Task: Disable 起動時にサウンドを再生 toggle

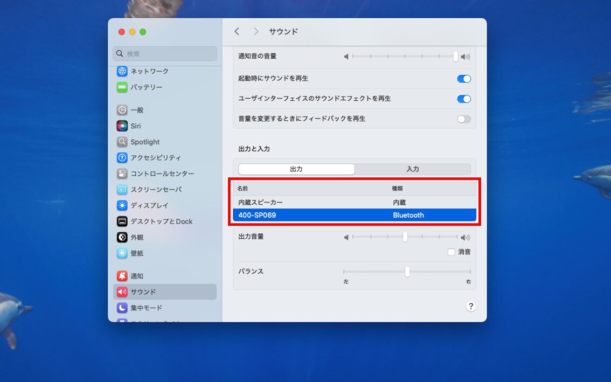Action: pyautogui.click(x=463, y=79)
